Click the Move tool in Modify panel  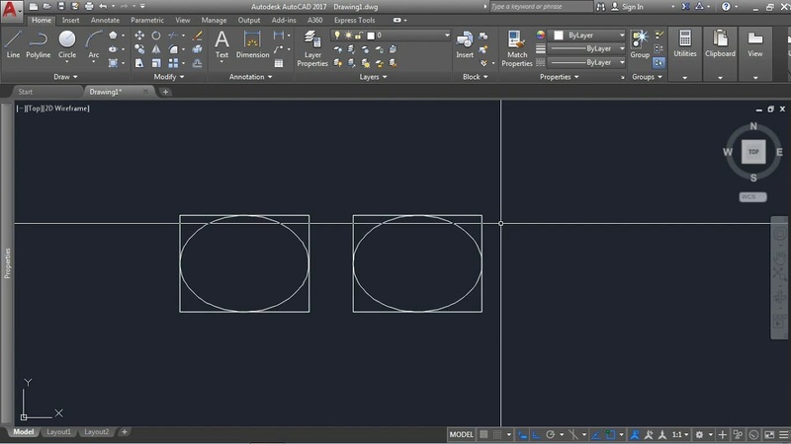coord(139,36)
